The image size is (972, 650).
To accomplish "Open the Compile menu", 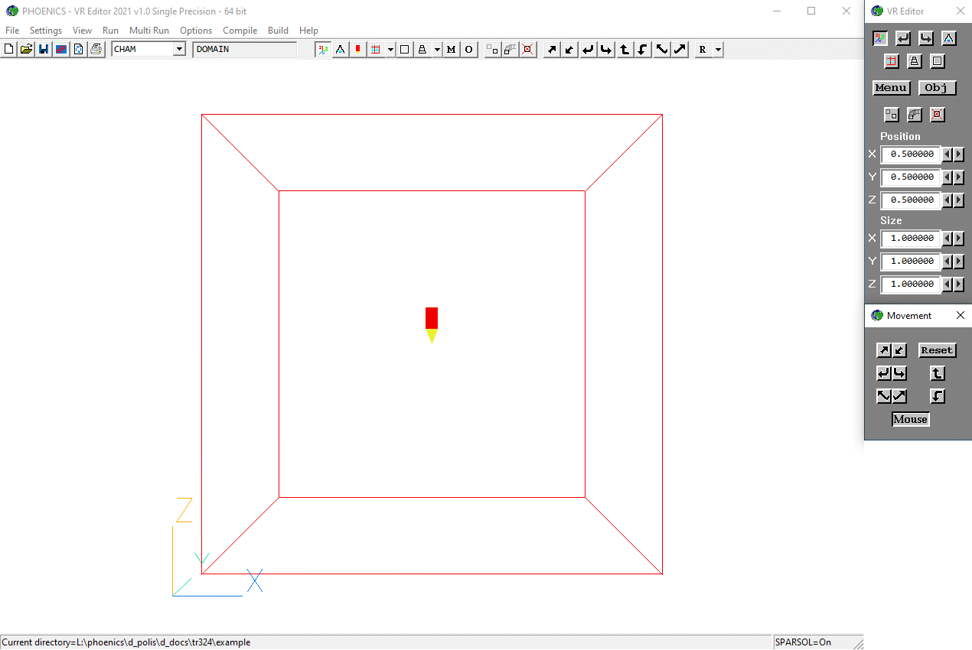I will coord(240,31).
